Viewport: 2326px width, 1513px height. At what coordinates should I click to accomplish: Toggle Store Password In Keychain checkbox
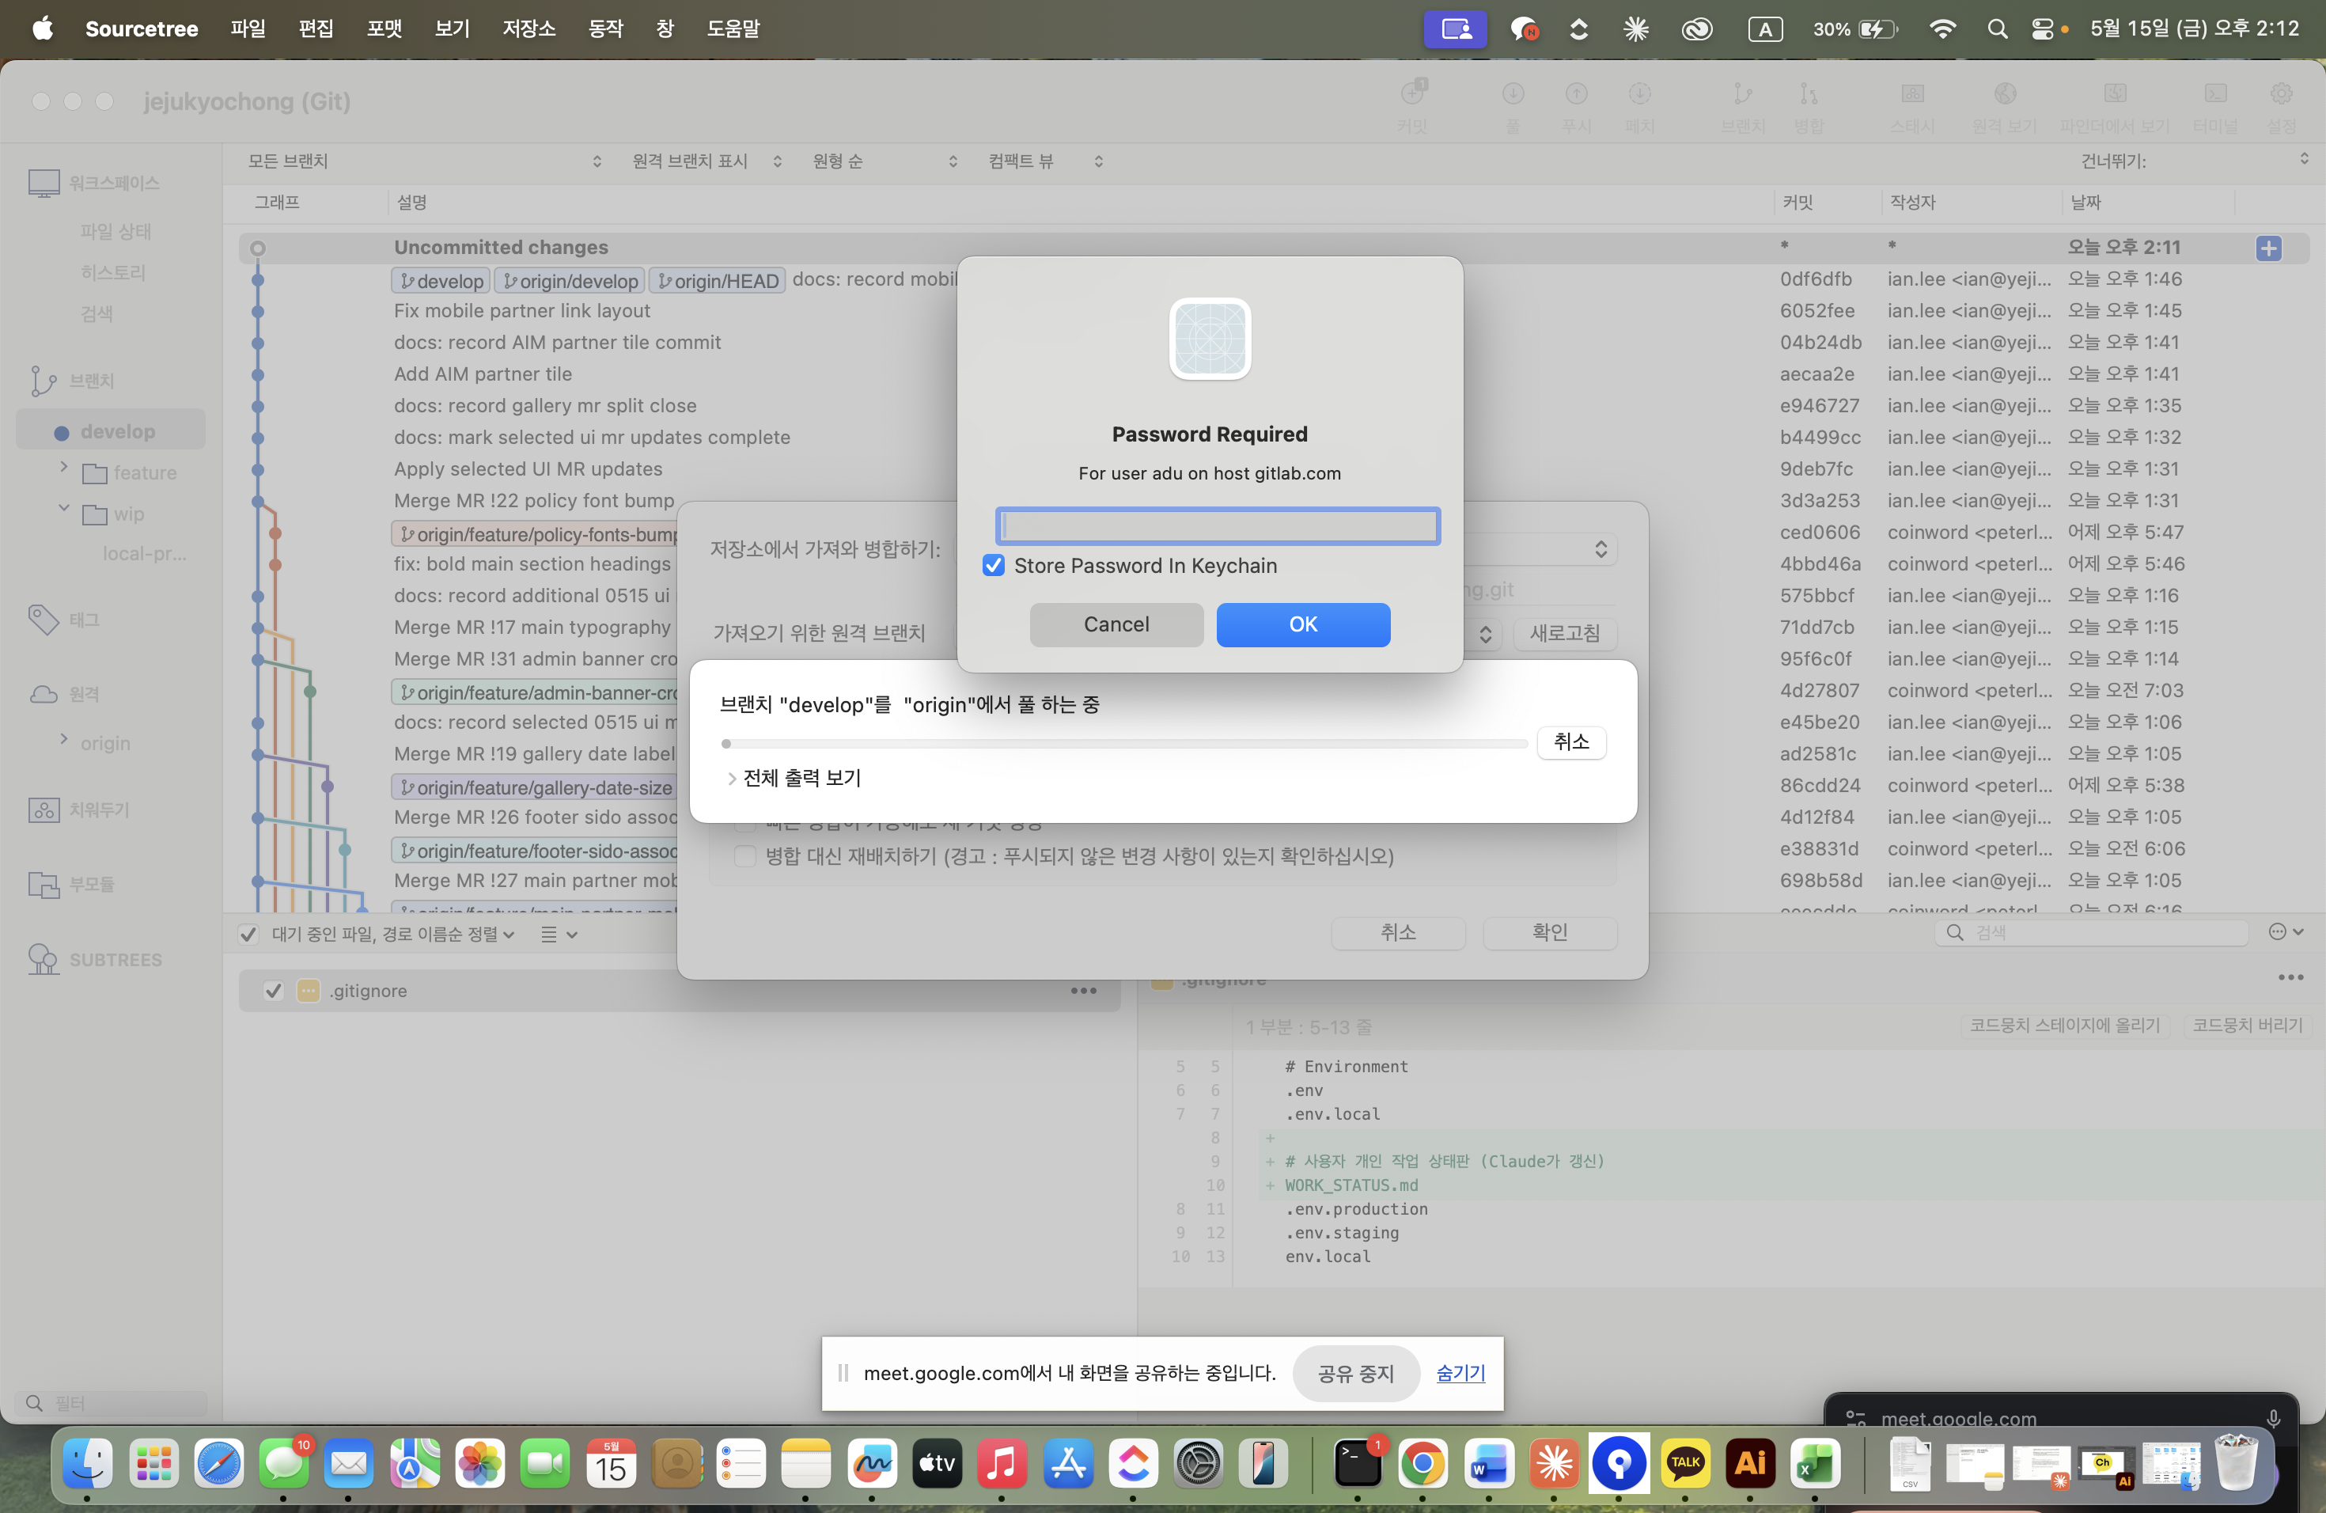pyautogui.click(x=994, y=566)
